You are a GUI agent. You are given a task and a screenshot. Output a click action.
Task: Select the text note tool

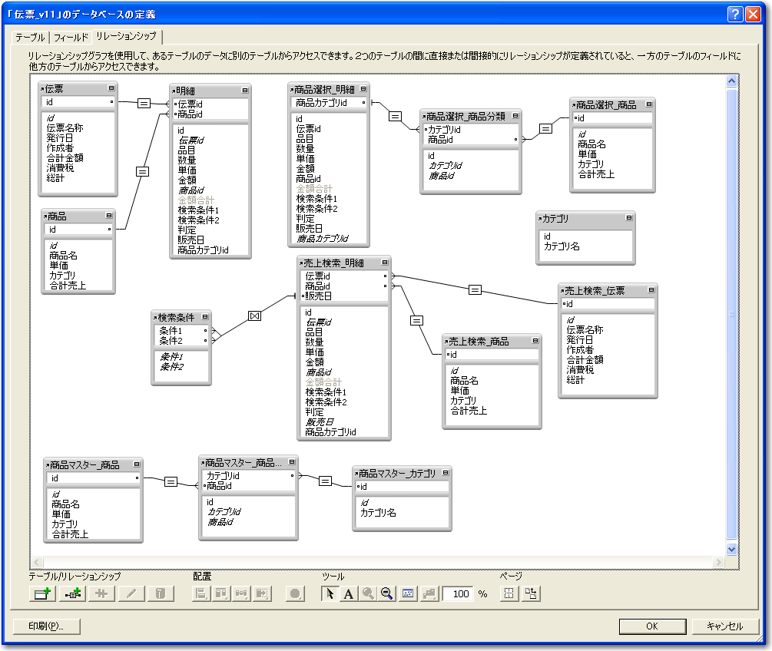pos(348,593)
